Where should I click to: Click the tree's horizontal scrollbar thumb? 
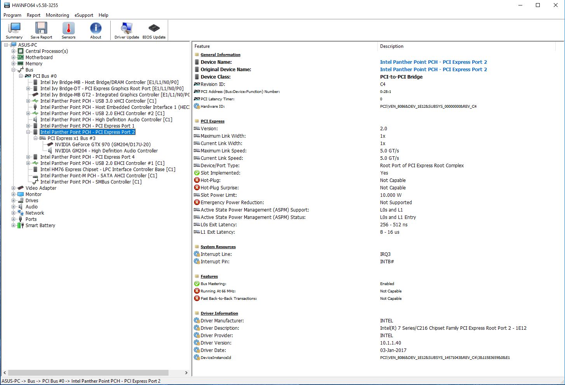[88, 373]
